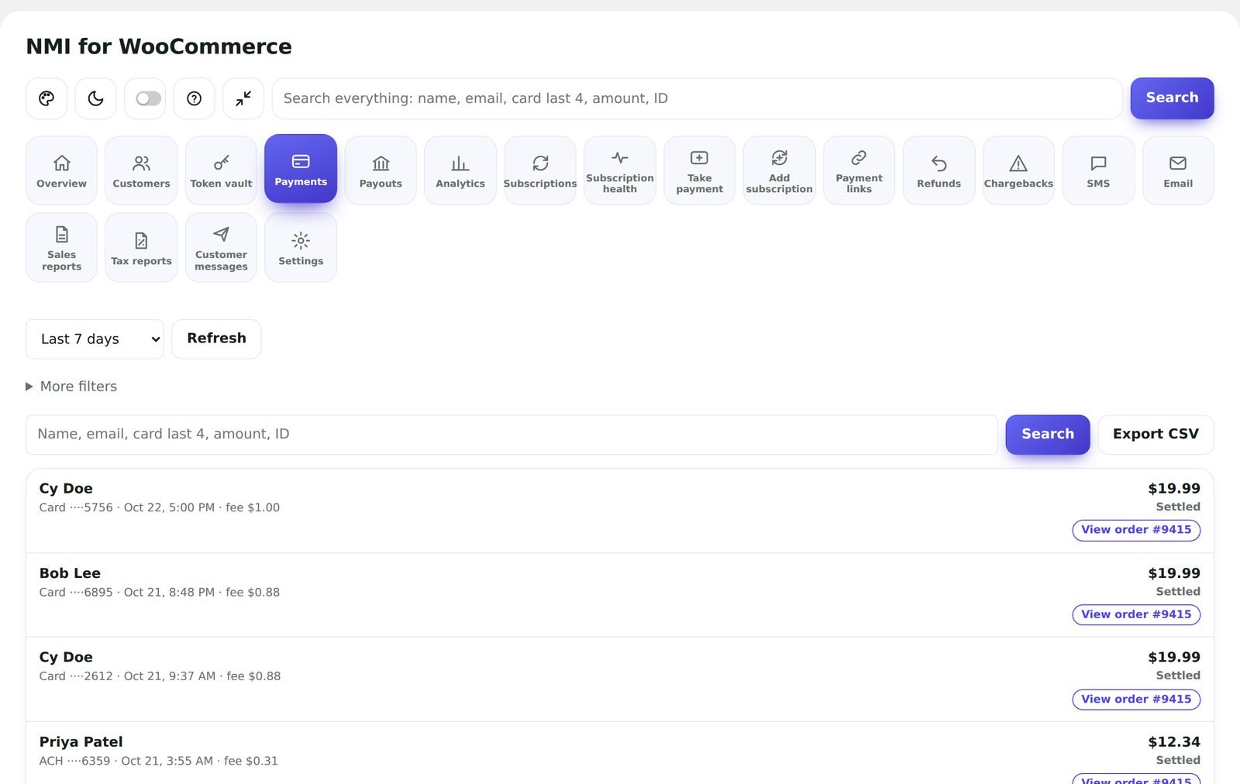Go to Payment links section

click(859, 170)
